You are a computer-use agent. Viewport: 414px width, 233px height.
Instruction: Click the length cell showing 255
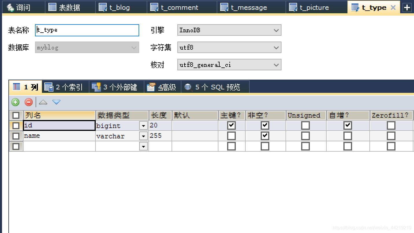pos(160,136)
